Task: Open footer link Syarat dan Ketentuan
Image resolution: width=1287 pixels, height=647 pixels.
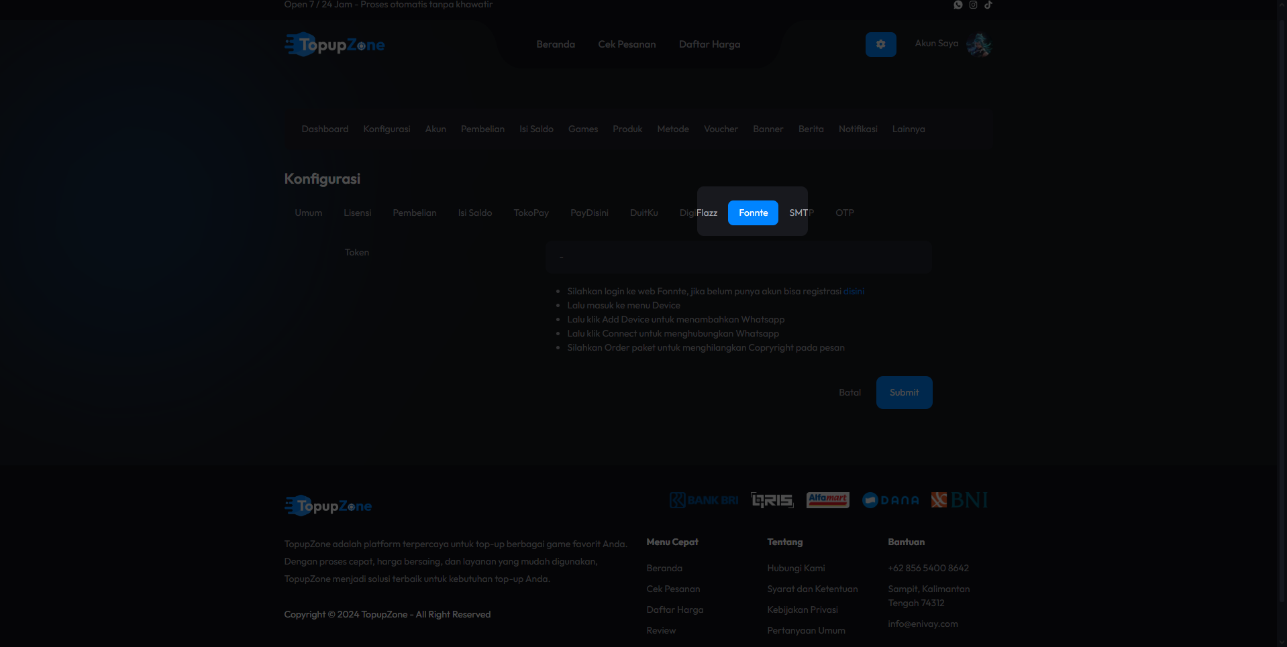Action: pos(813,589)
